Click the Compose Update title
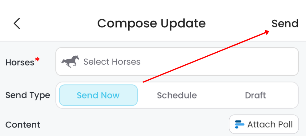306x136 pixels. click(151, 23)
